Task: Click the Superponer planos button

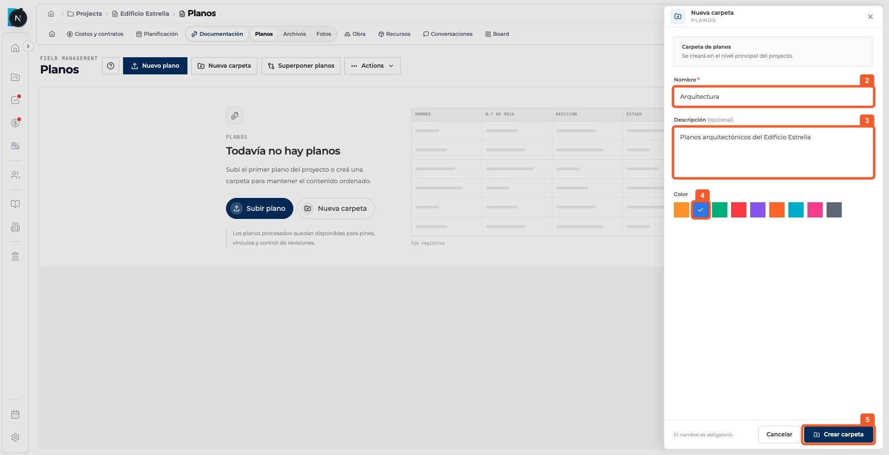Action: [301, 66]
